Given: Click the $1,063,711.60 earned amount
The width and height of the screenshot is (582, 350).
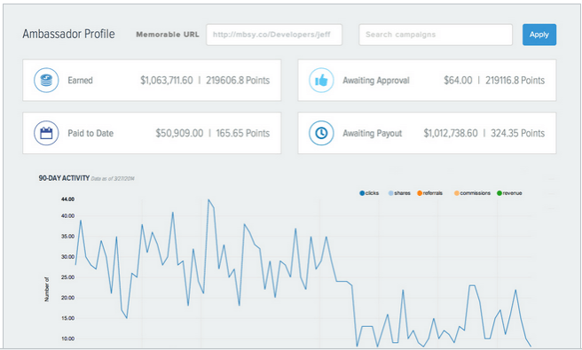Looking at the screenshot, I should 167,80.
